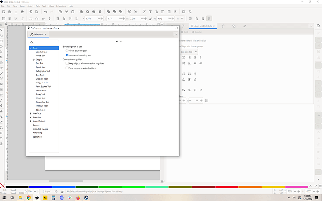
Task: Open Inkscape Preferences wrench icon in toolbar
Action: [x=190, y=12]
